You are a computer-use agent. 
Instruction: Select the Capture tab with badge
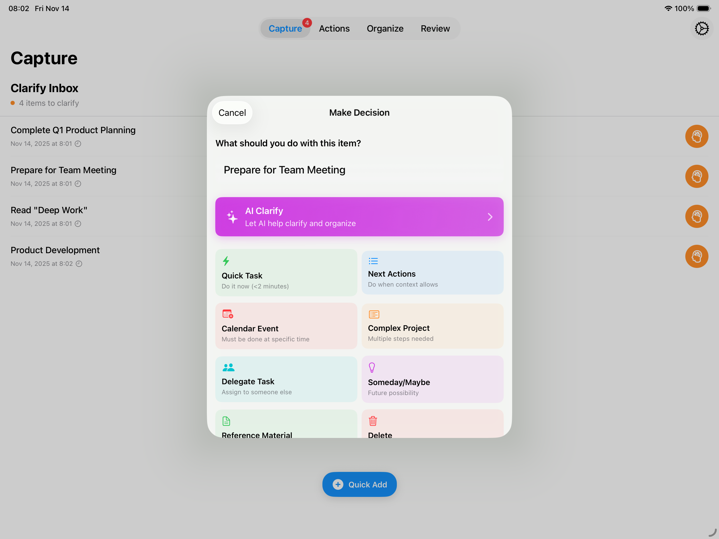(x=285, y=29)
